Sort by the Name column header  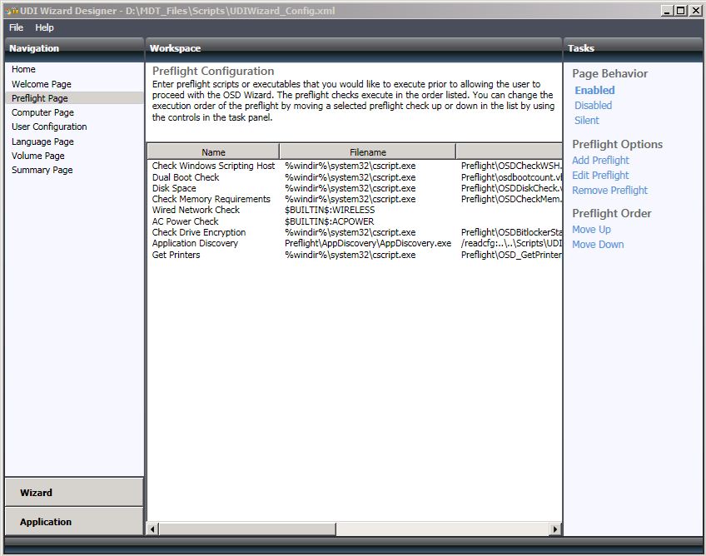213,152
